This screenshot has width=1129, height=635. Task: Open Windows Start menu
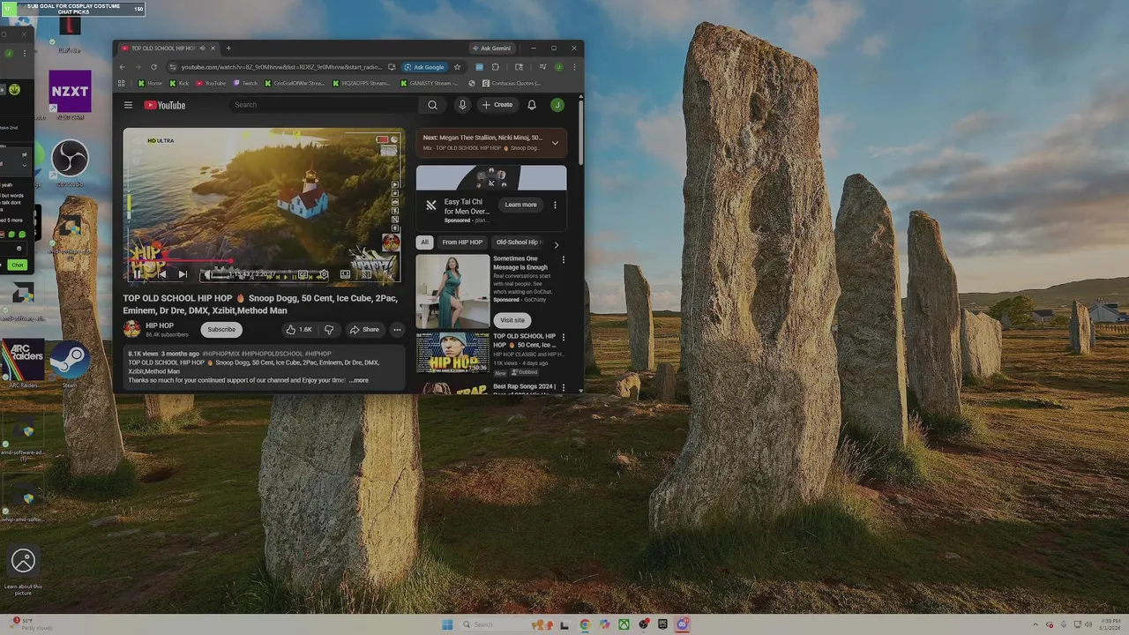coord(447,624)
